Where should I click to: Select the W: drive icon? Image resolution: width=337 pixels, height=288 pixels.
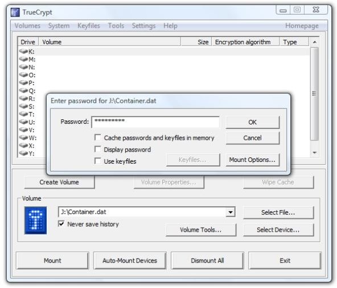pos(23,137)
